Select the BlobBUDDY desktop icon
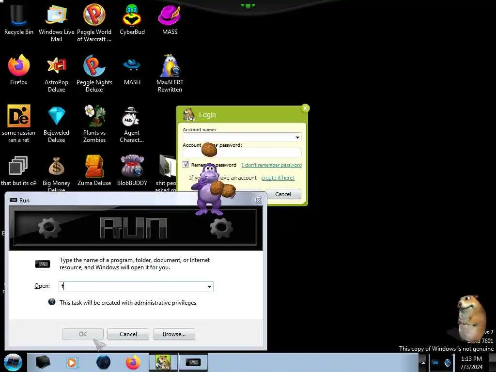 [132, 170]
